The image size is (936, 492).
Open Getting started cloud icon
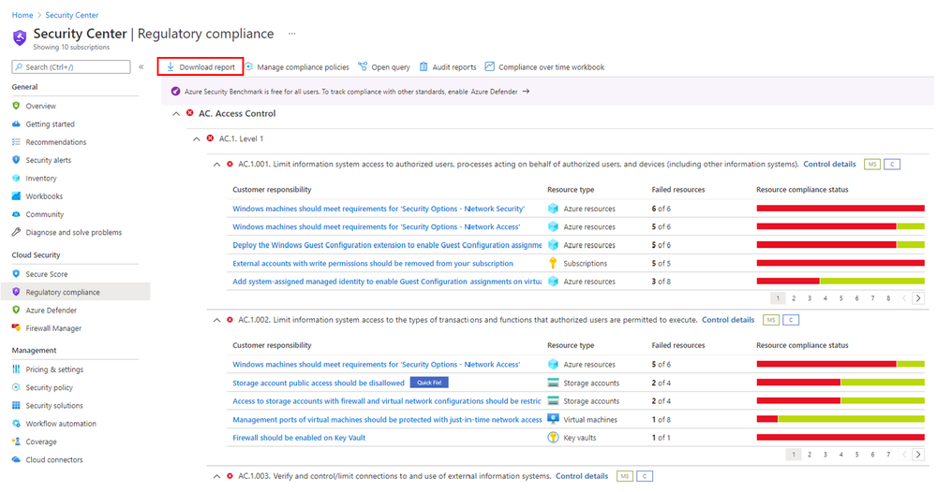tap(16, 123)
